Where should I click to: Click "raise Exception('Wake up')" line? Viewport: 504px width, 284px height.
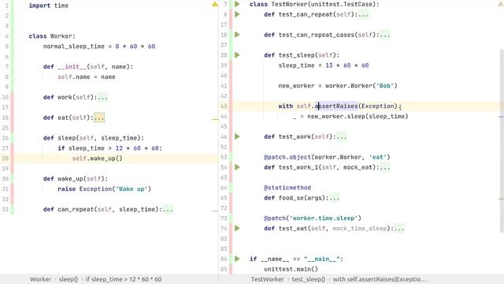click(105, 189)
